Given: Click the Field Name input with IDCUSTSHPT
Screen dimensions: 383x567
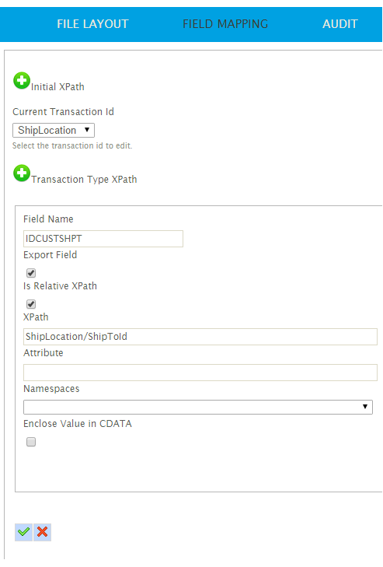Looking at the screenshot, I should click(103, 239).
